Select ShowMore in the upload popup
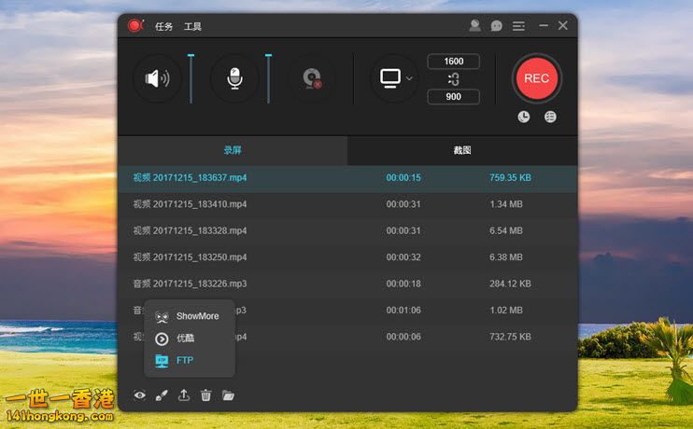 coord(196,316)
